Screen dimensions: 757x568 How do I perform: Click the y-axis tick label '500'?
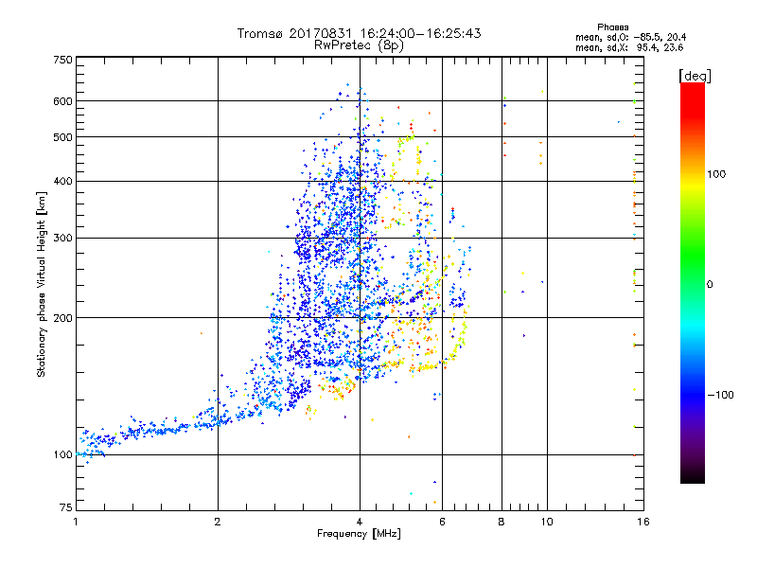(63, 137)
